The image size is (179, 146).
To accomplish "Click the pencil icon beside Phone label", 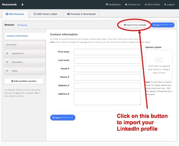I will coord(68,77).
